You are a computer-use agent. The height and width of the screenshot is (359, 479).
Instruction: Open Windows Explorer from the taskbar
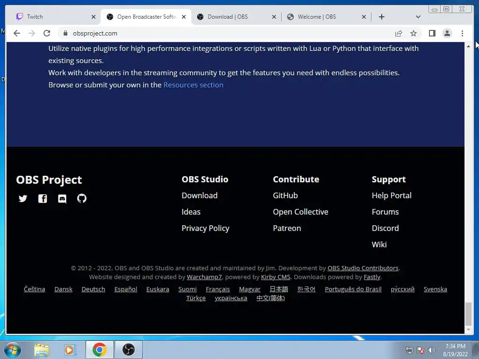(x=42, y=350)
